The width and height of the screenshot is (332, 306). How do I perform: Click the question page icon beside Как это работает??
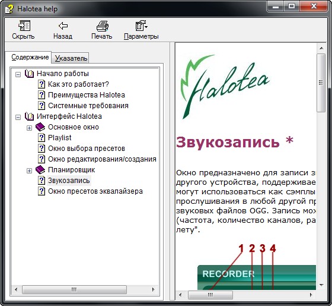tap(41, 84)
